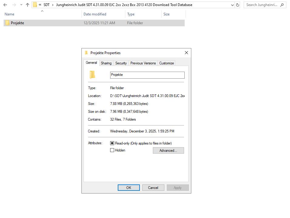Click the Projekte folder name field
Image resolution: width=290 pixels, height=218 pixels.
pos(147,75)
